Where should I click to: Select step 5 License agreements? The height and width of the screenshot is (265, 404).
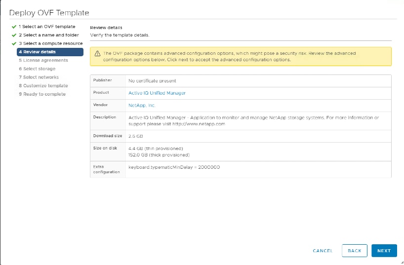click(43, 60)
